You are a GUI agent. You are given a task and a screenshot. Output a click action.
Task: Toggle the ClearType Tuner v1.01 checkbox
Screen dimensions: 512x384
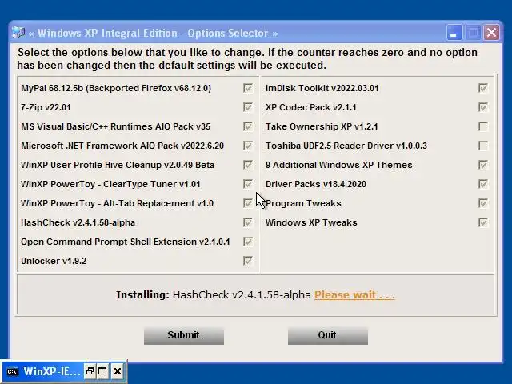click(x=248, y=184)
